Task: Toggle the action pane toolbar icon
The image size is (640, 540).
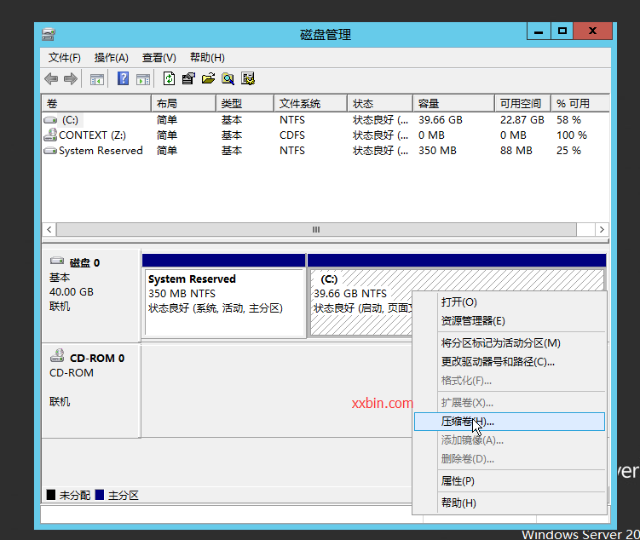Action: tap(143, 79)
